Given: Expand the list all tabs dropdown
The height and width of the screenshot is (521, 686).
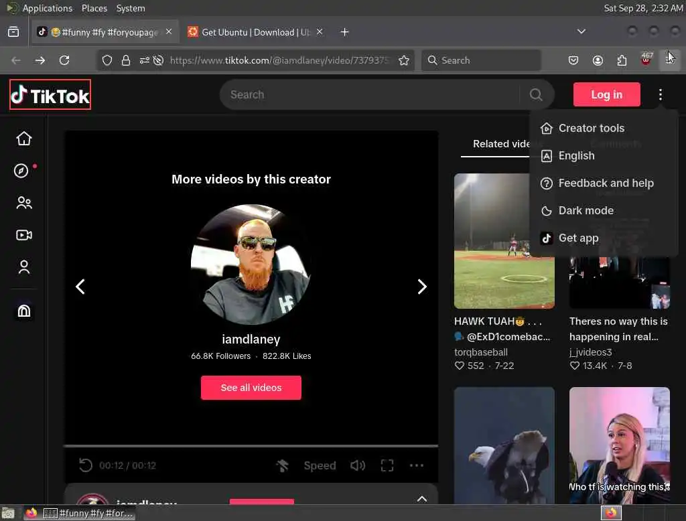Looking at the screenshot, I should click(x=581, y=31).
